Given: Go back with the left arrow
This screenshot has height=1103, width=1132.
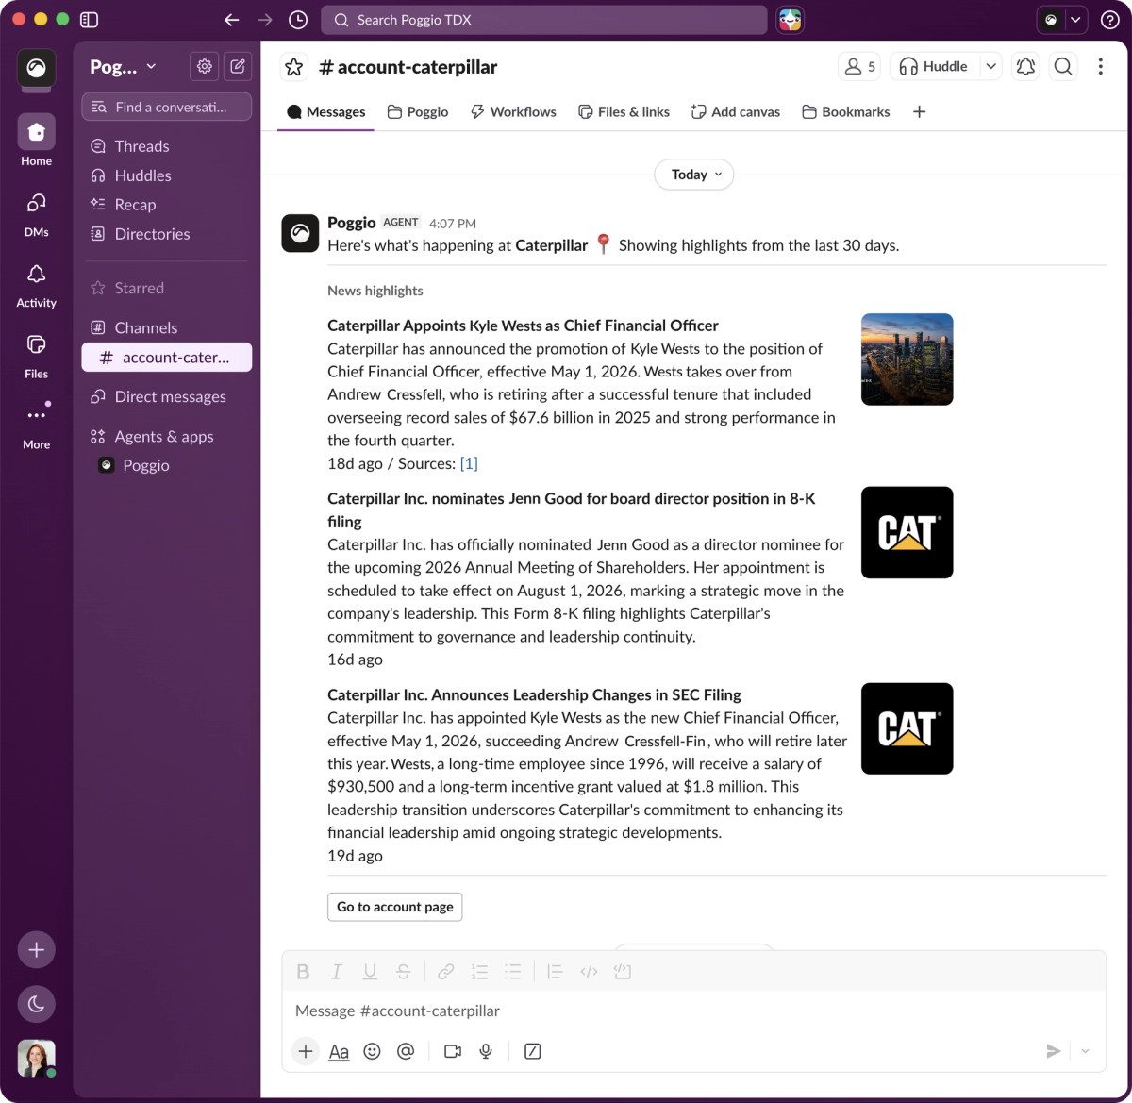Looking at the screenshot, I should point(232,20).
